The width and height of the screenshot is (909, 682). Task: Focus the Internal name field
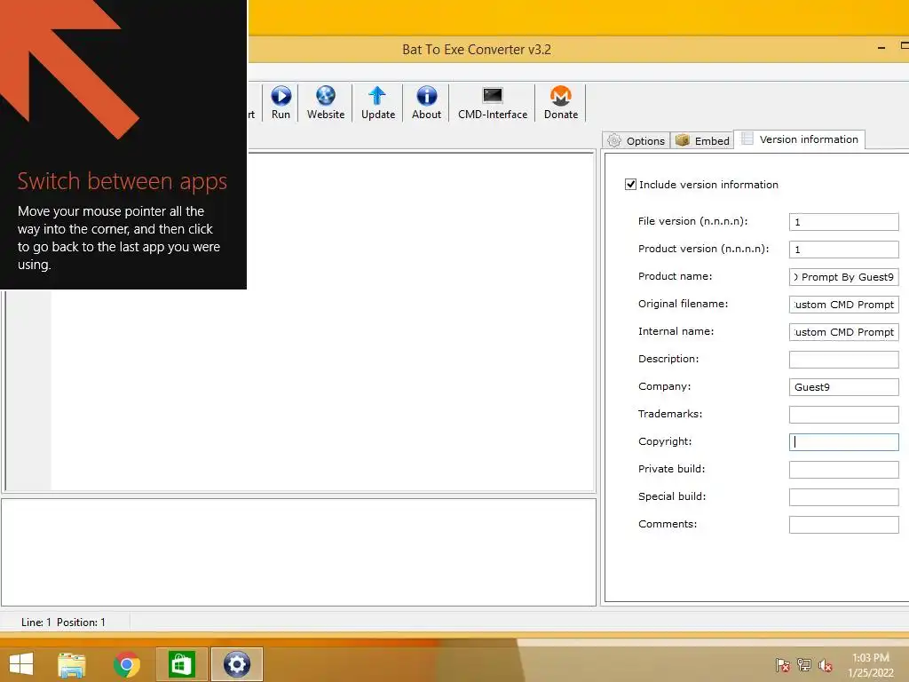click(x=843, y=332)
